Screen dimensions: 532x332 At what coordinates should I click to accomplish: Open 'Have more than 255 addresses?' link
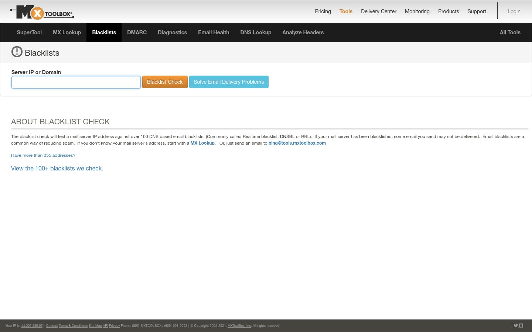pyautogui.click(x=43, y=155)
